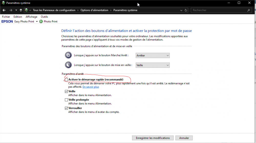The width and height of the screenshot is (256, 143).
Task: Open recent locations dropdown arrow
Action: 16,10
